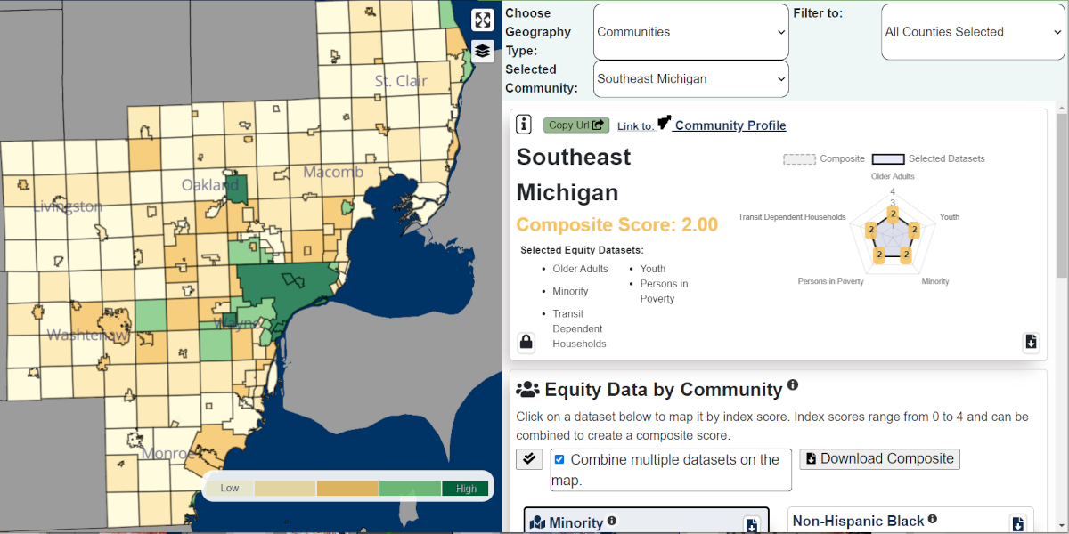Click the High end of the map legend color bar
This screenshot has height=534, width=1069.
tap(464, 488)
